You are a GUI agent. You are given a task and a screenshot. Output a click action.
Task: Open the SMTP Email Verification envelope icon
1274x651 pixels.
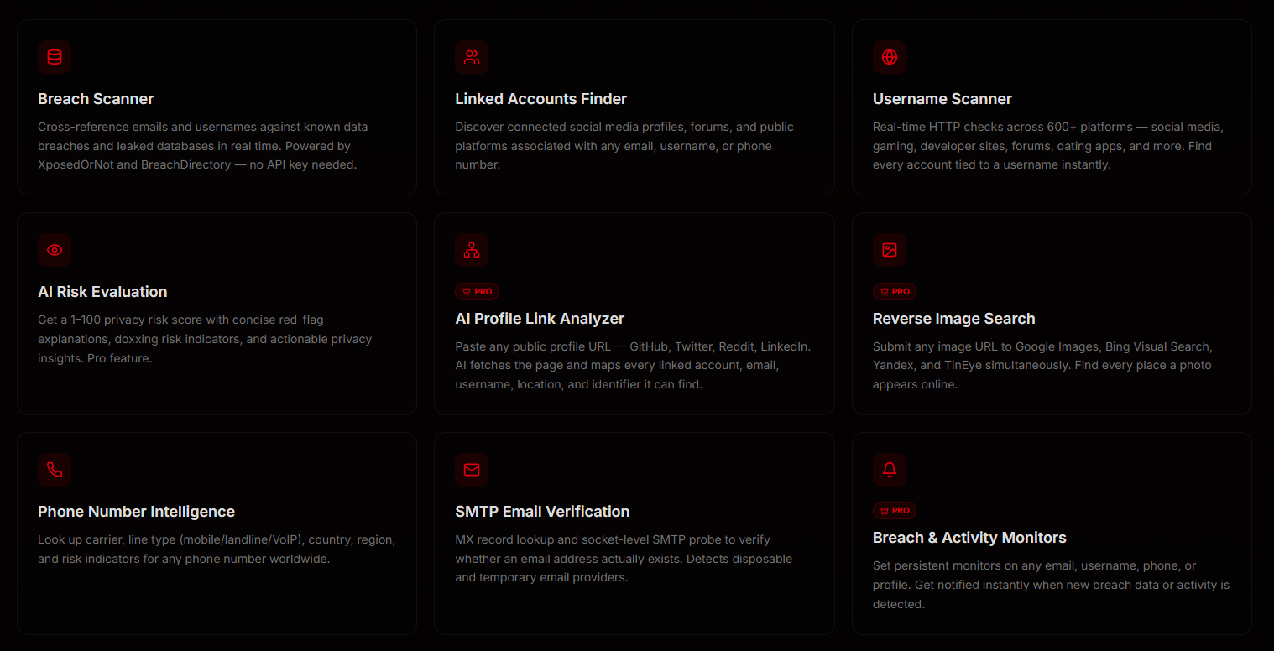point(472,469)
